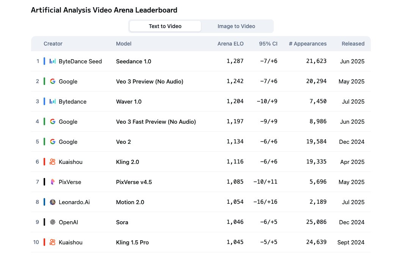Select Veo 3 Fast Preview (No Audio) model

[156, 122]
